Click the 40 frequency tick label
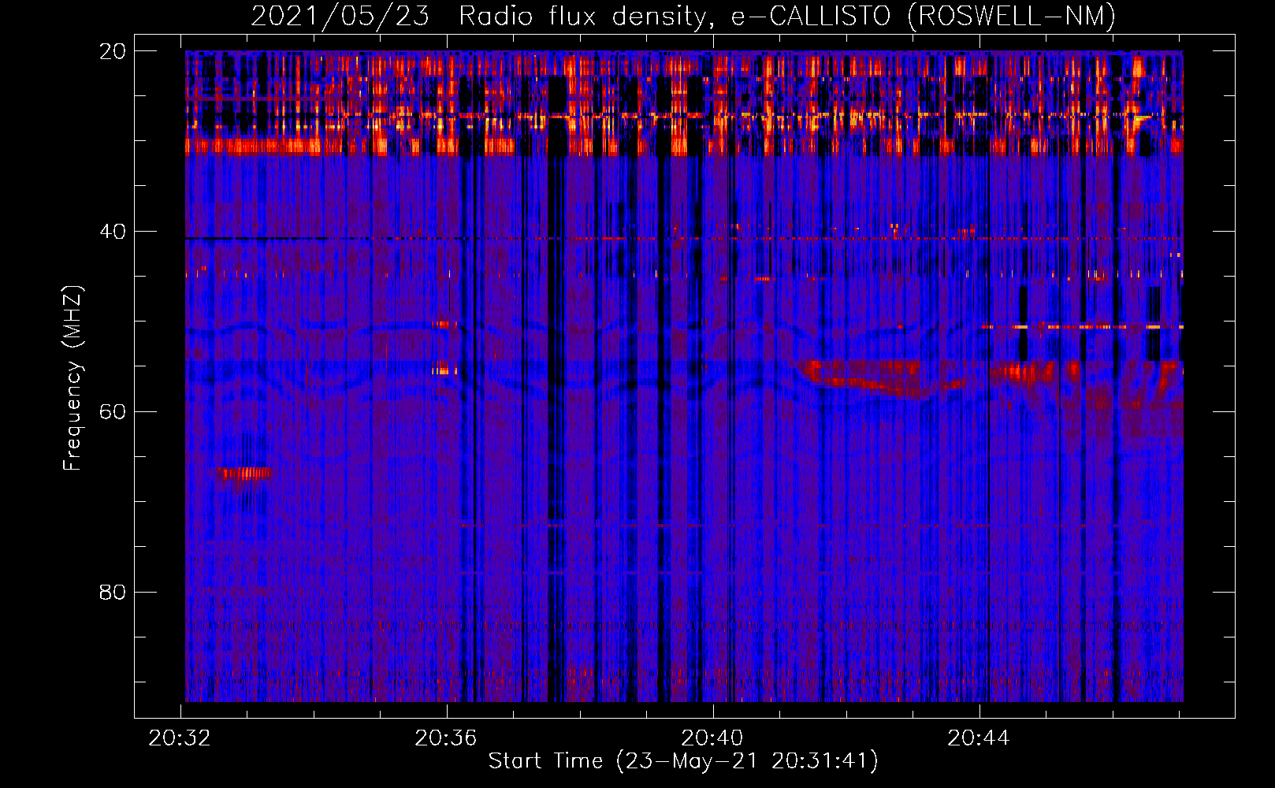This screenshot has width=1275, height=788. point(113,232)
